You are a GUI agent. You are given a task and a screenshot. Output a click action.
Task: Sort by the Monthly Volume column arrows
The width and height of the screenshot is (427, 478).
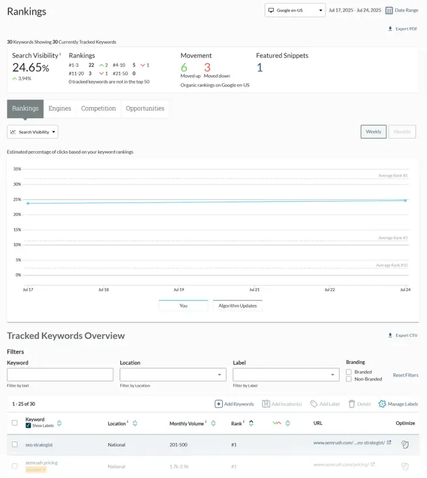coord(213,423)
